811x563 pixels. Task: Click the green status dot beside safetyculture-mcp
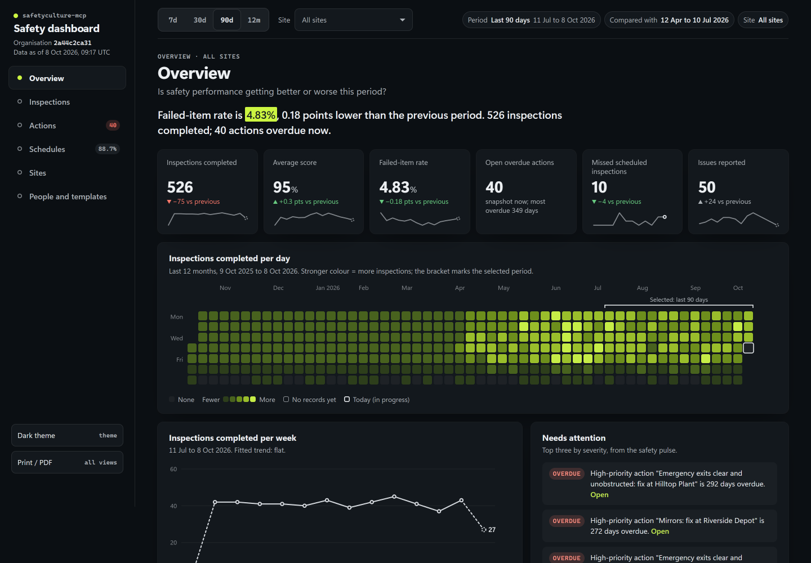pyautogui.click(x=16, y=16)
